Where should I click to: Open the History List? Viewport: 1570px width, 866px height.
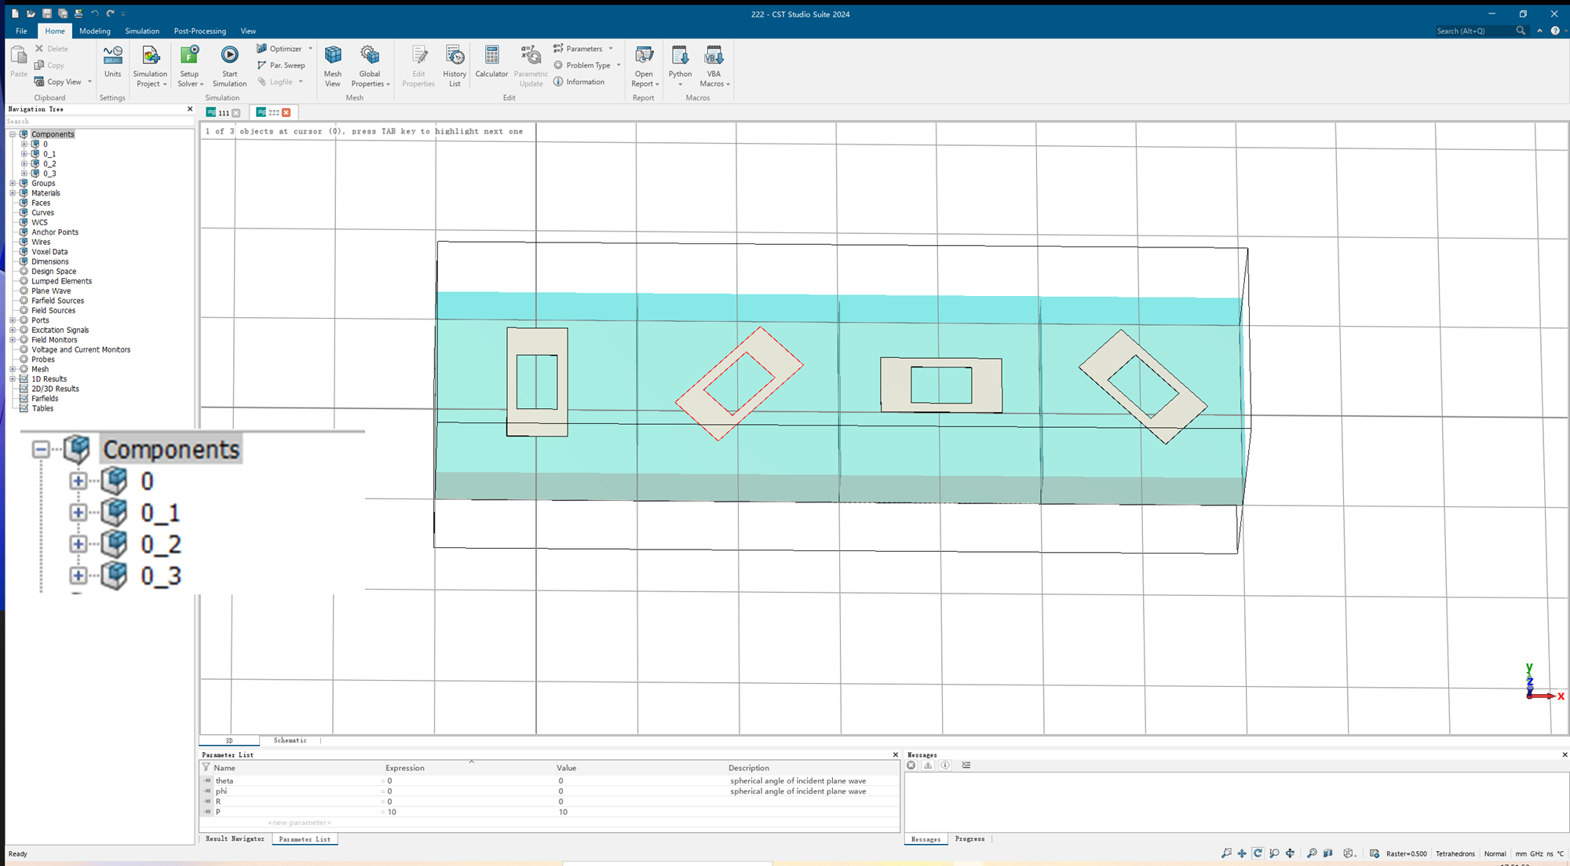(x=455, y=66)
